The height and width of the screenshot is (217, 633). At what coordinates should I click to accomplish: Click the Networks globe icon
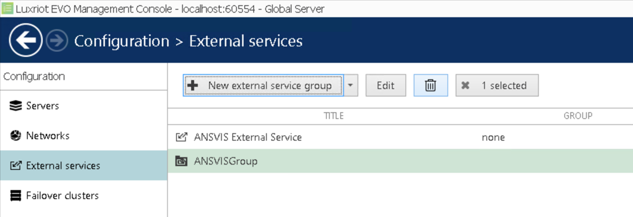(16, 136)
